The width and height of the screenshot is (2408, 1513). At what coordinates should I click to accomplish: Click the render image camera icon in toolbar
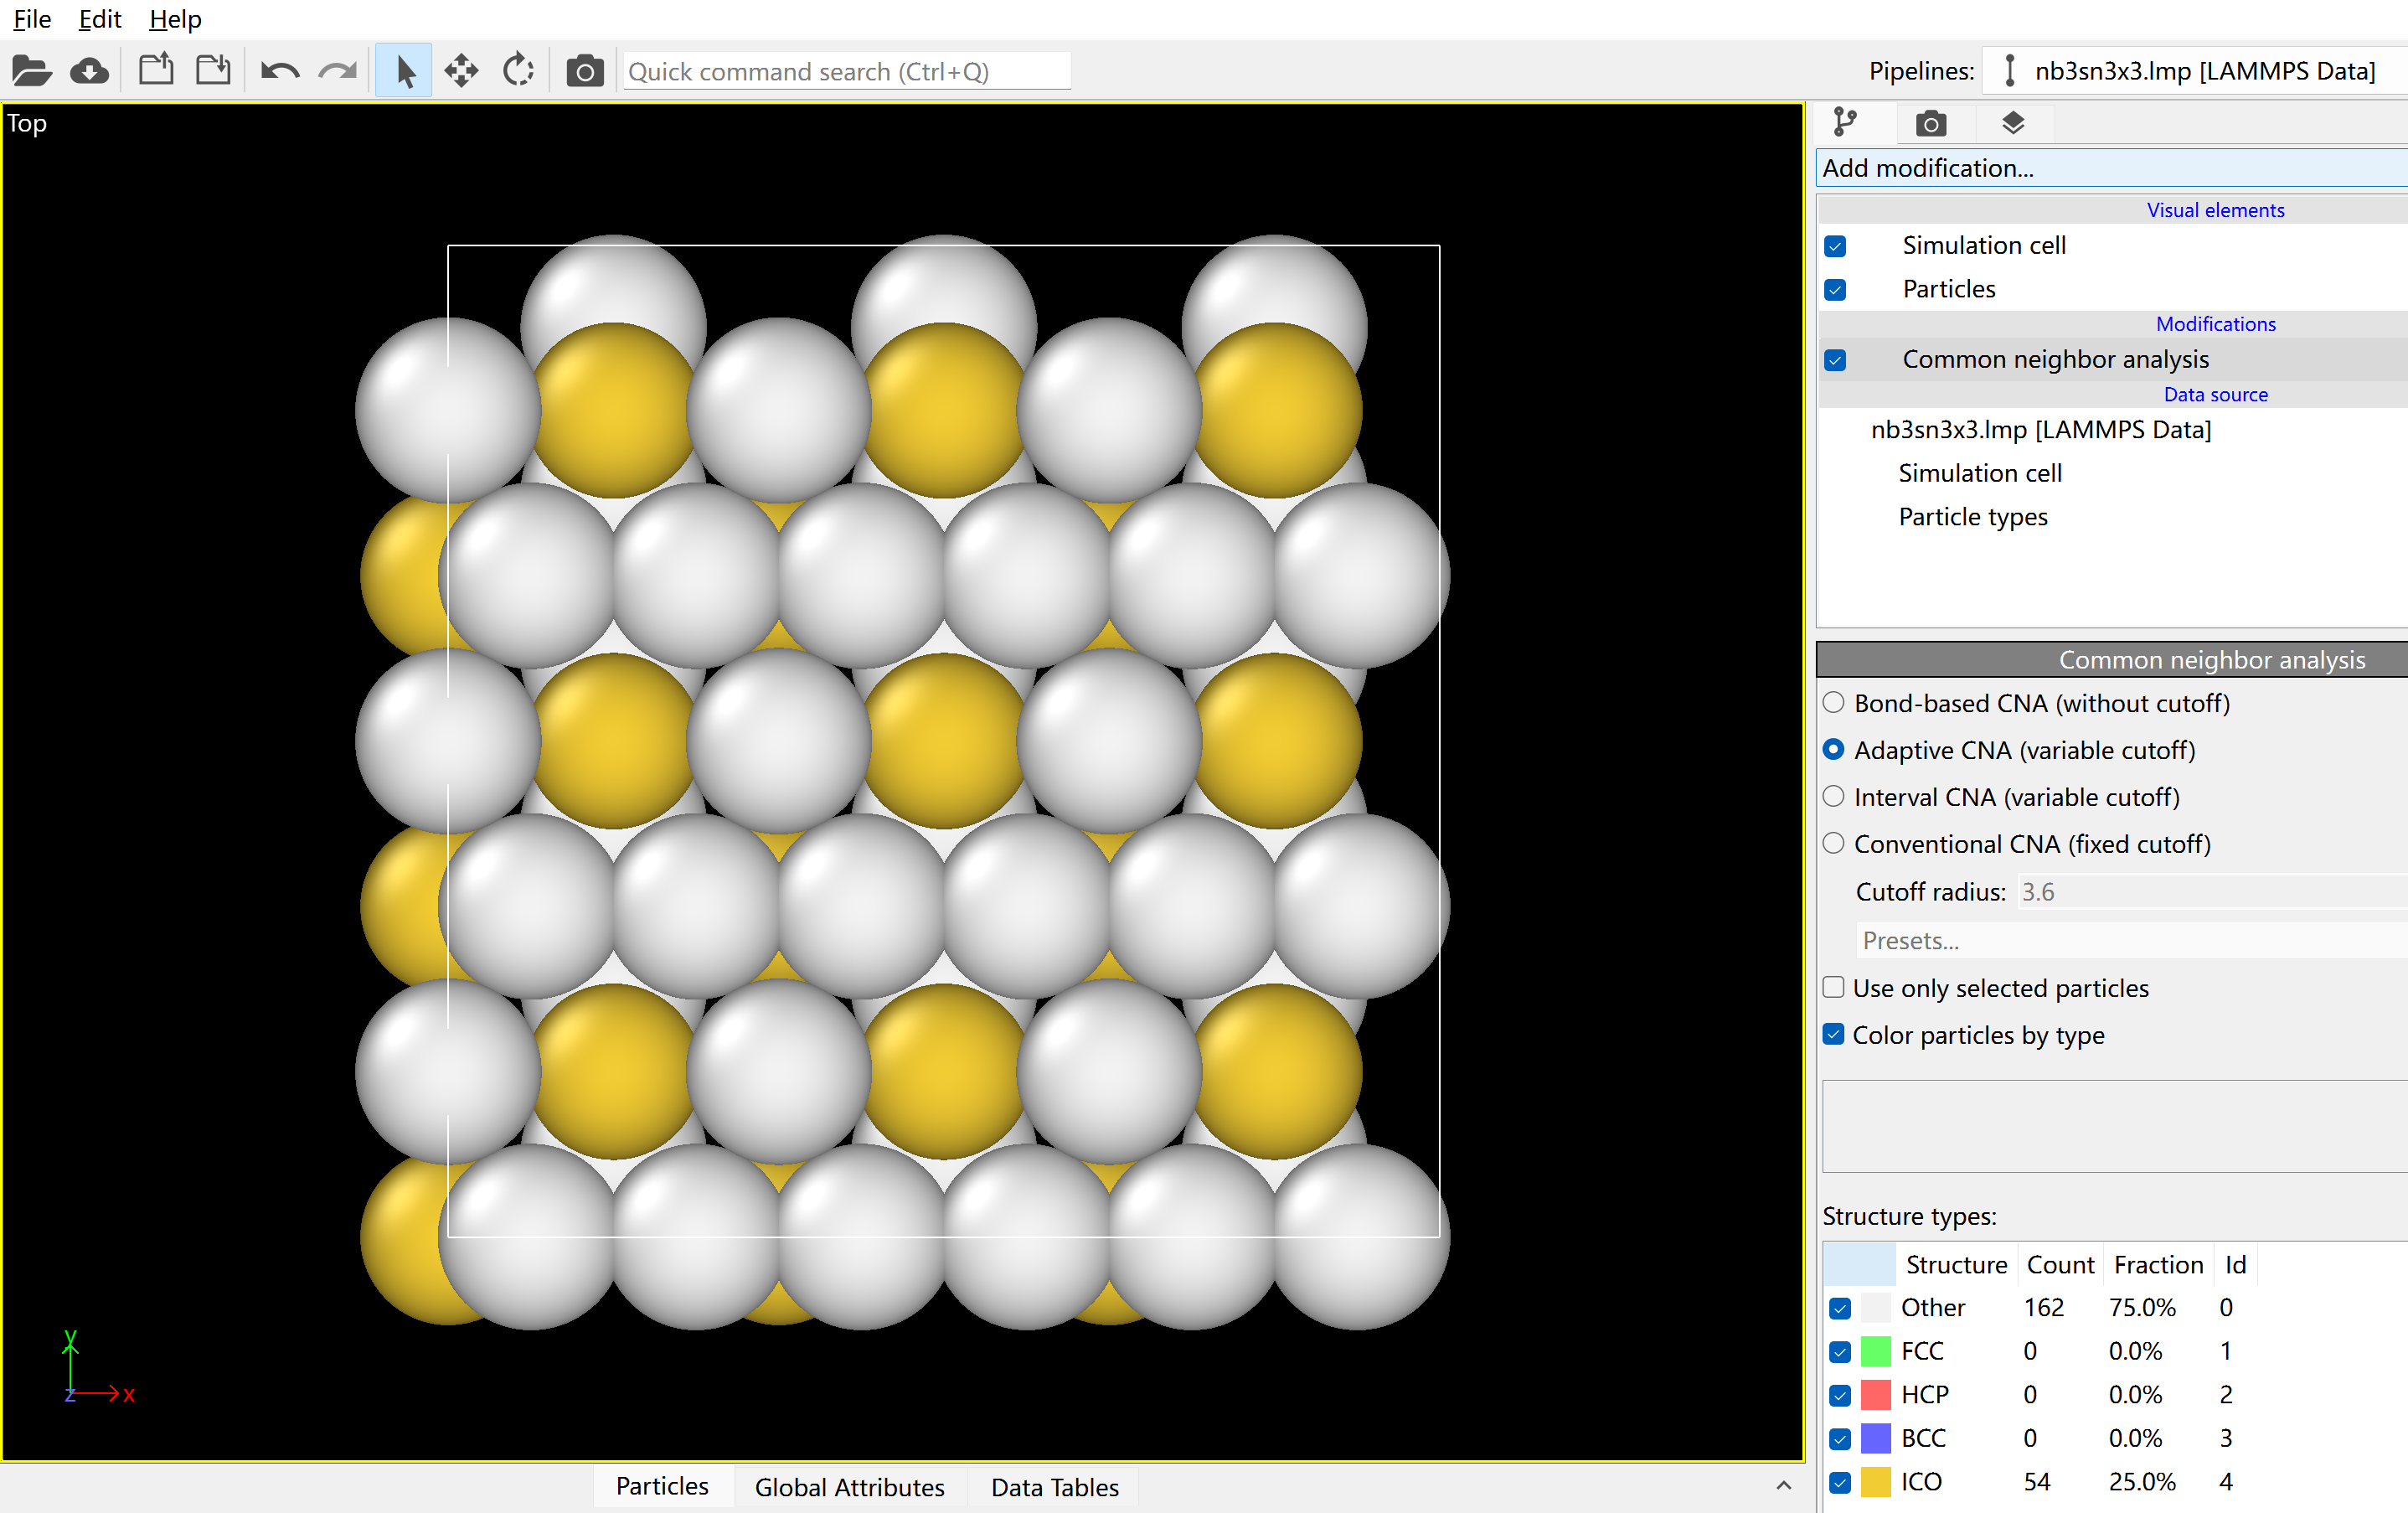click(584, 71)
